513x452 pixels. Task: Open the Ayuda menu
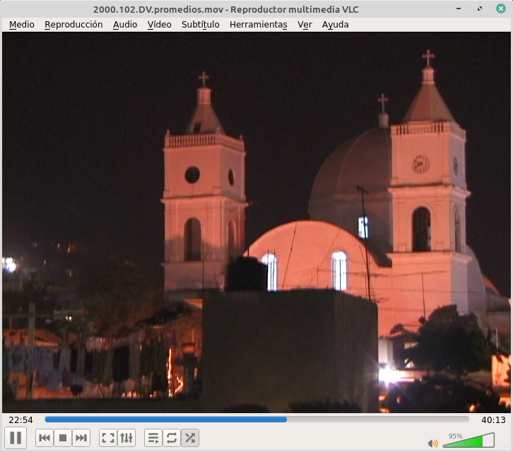coord(336,25)
